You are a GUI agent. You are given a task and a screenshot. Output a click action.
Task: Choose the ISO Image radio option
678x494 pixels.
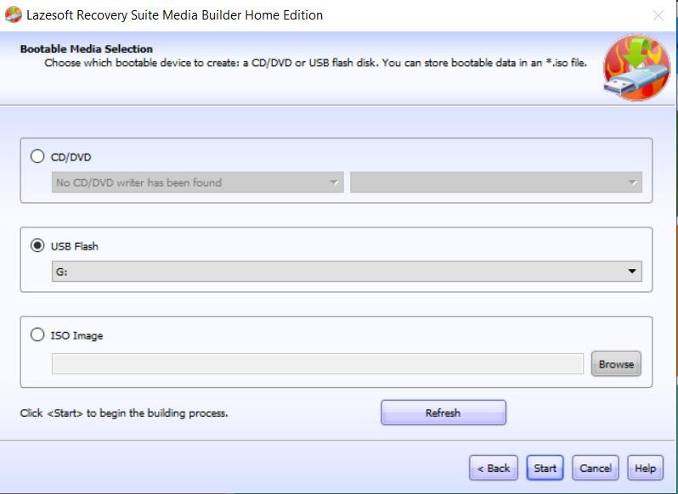pyautogui.click(x=37, y=335)
